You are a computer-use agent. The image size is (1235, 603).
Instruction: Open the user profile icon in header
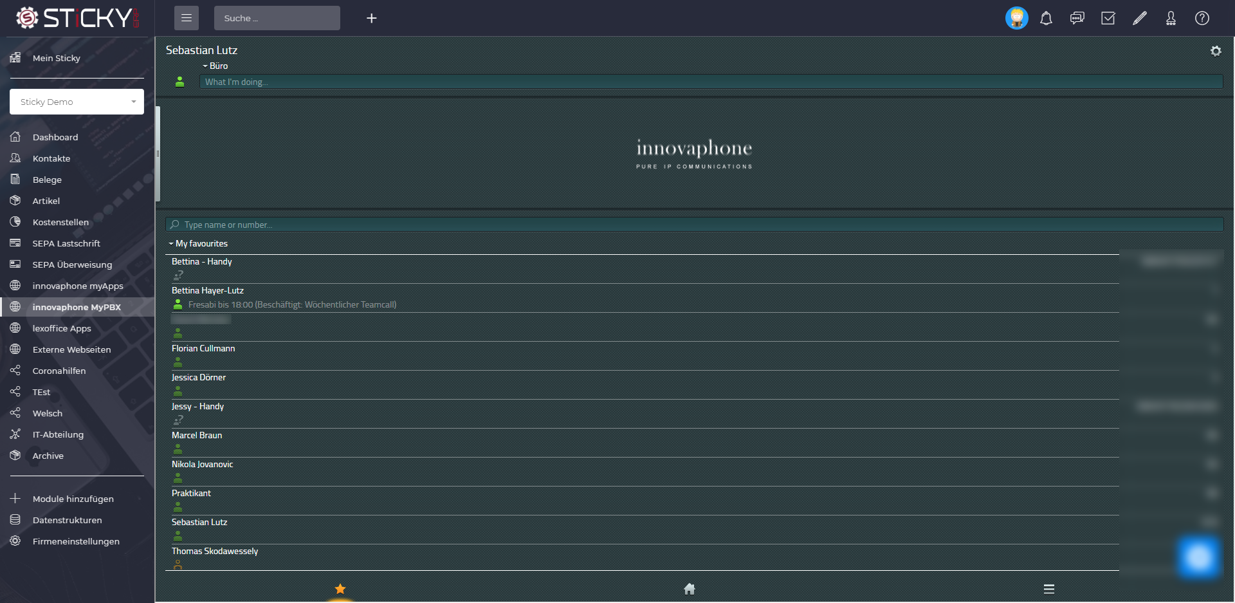1171,18
